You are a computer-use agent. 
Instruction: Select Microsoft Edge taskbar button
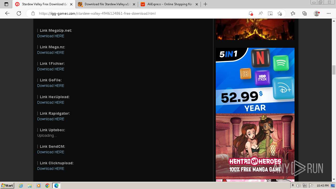click(56, 186)
